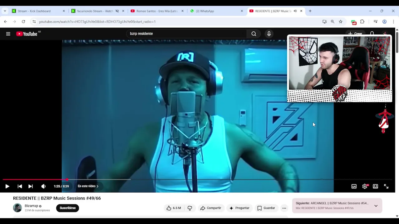
Task: Click the '23 M de suscriptores' text
Action: 37,210
